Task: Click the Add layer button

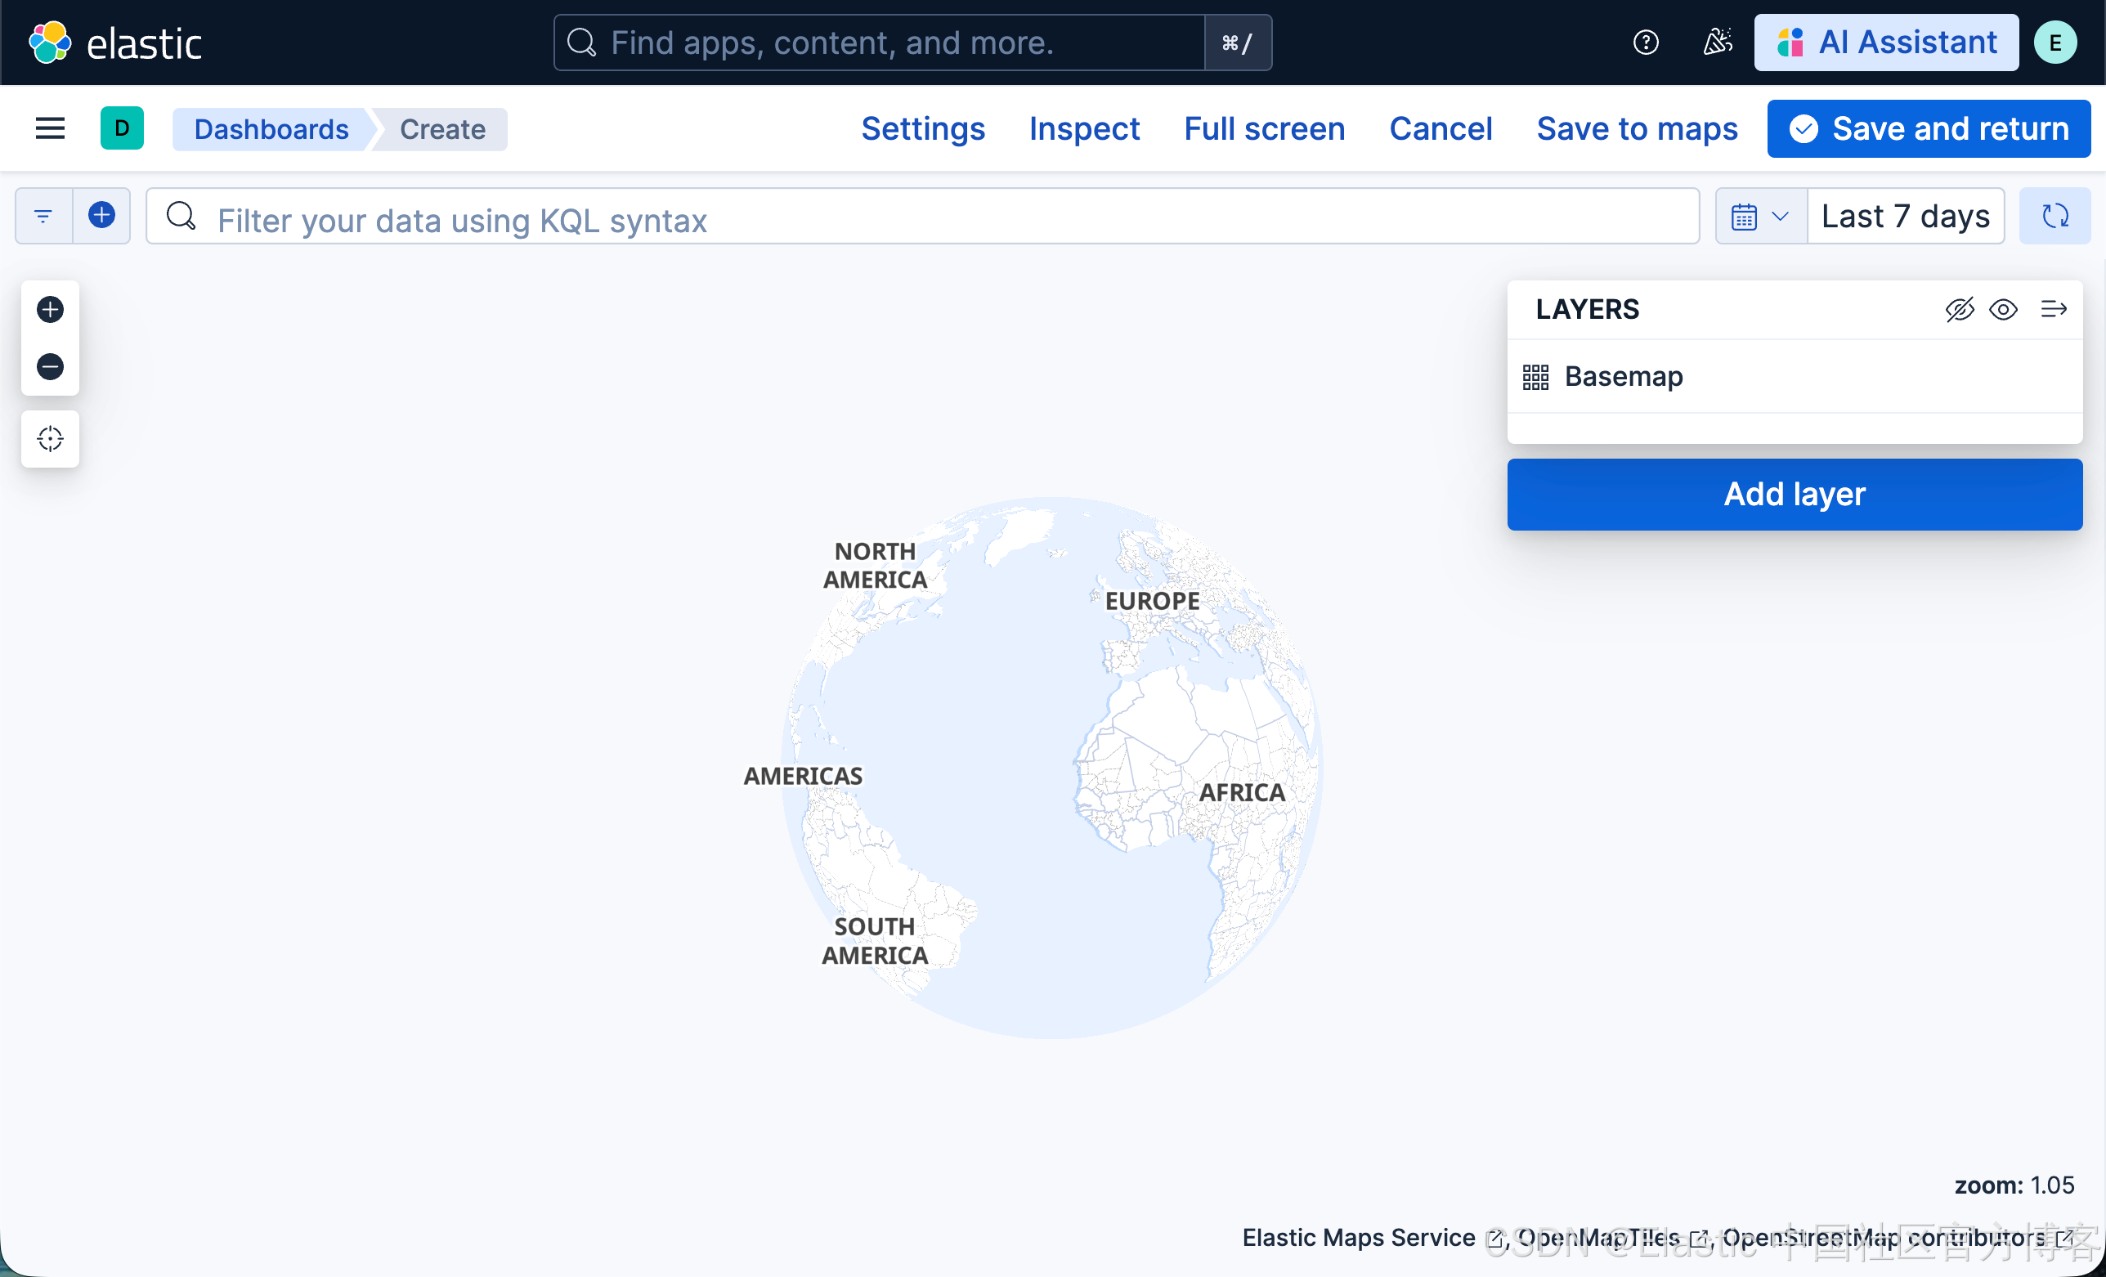Action: (1794, 494)
